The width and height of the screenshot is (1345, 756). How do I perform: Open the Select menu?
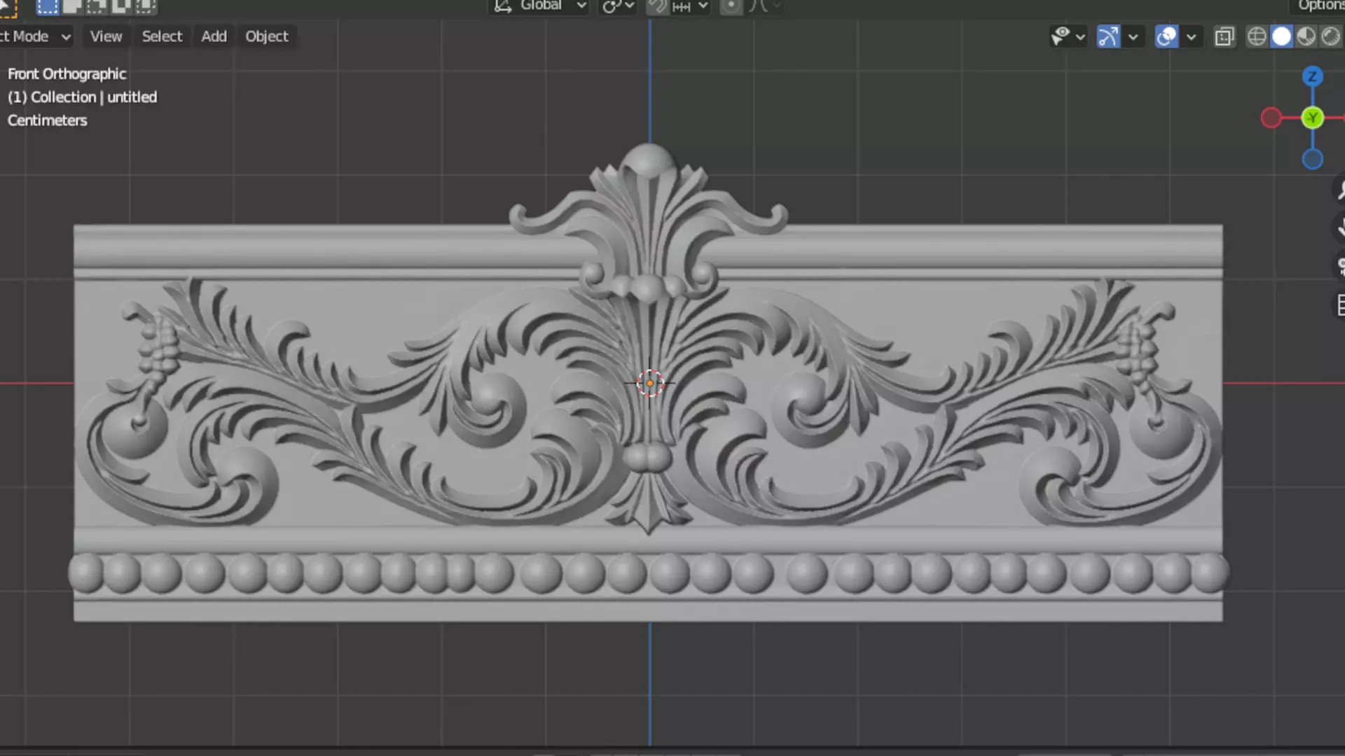pos(162,36)
